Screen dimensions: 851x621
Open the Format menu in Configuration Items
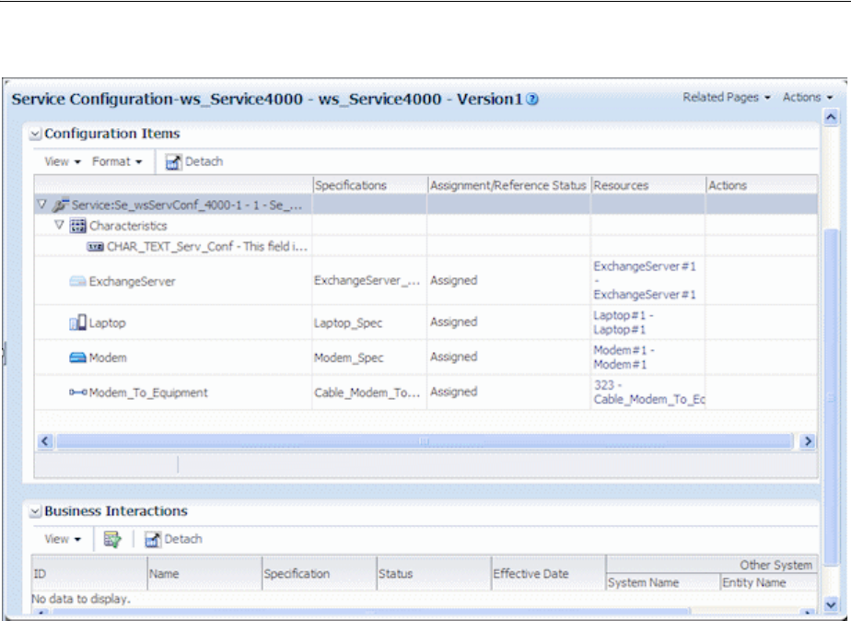117,162
